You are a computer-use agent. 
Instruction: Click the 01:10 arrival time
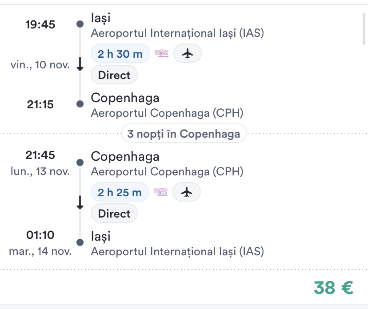[x=40, y=235]
